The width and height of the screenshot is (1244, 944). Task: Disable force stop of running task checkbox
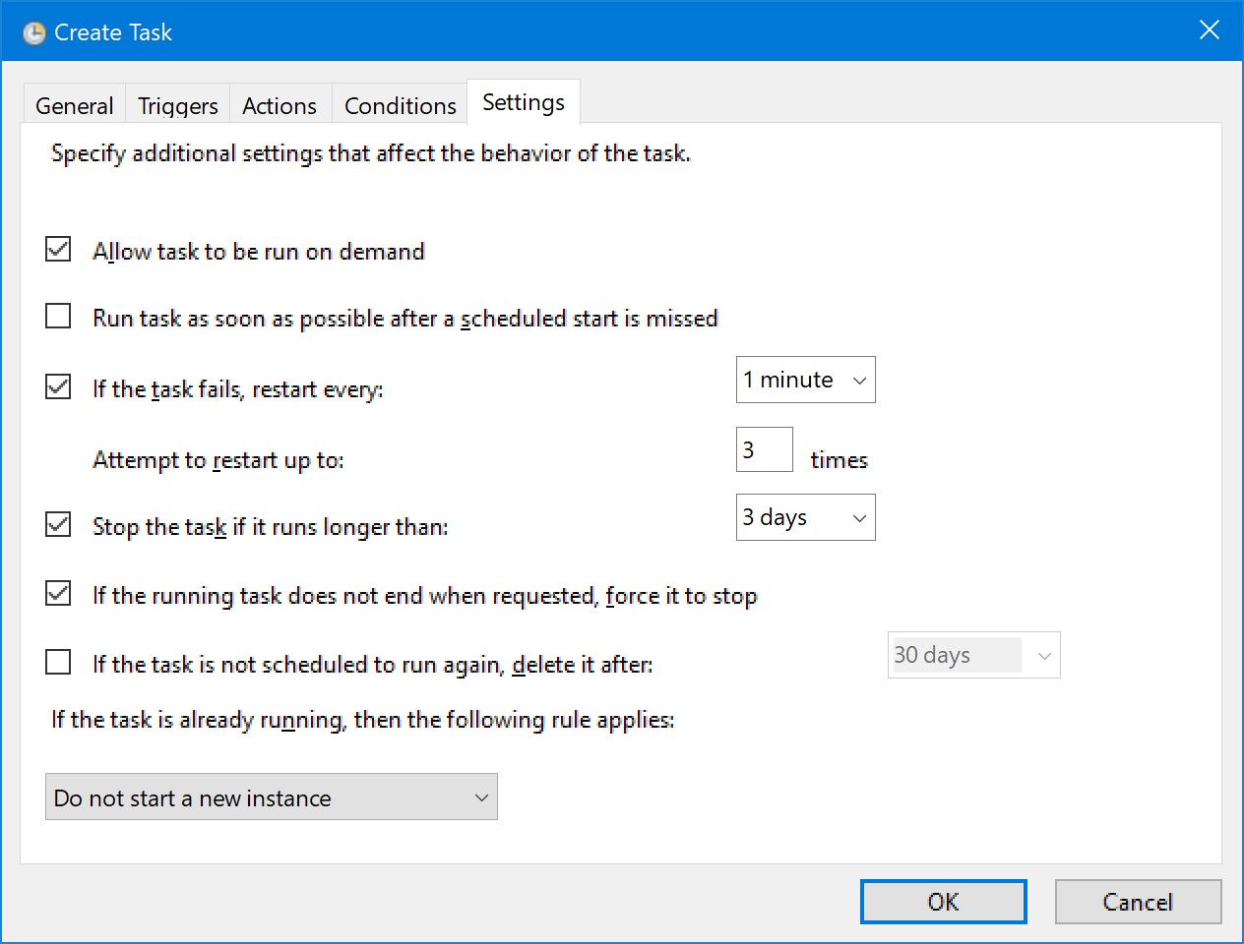[59, 594]
